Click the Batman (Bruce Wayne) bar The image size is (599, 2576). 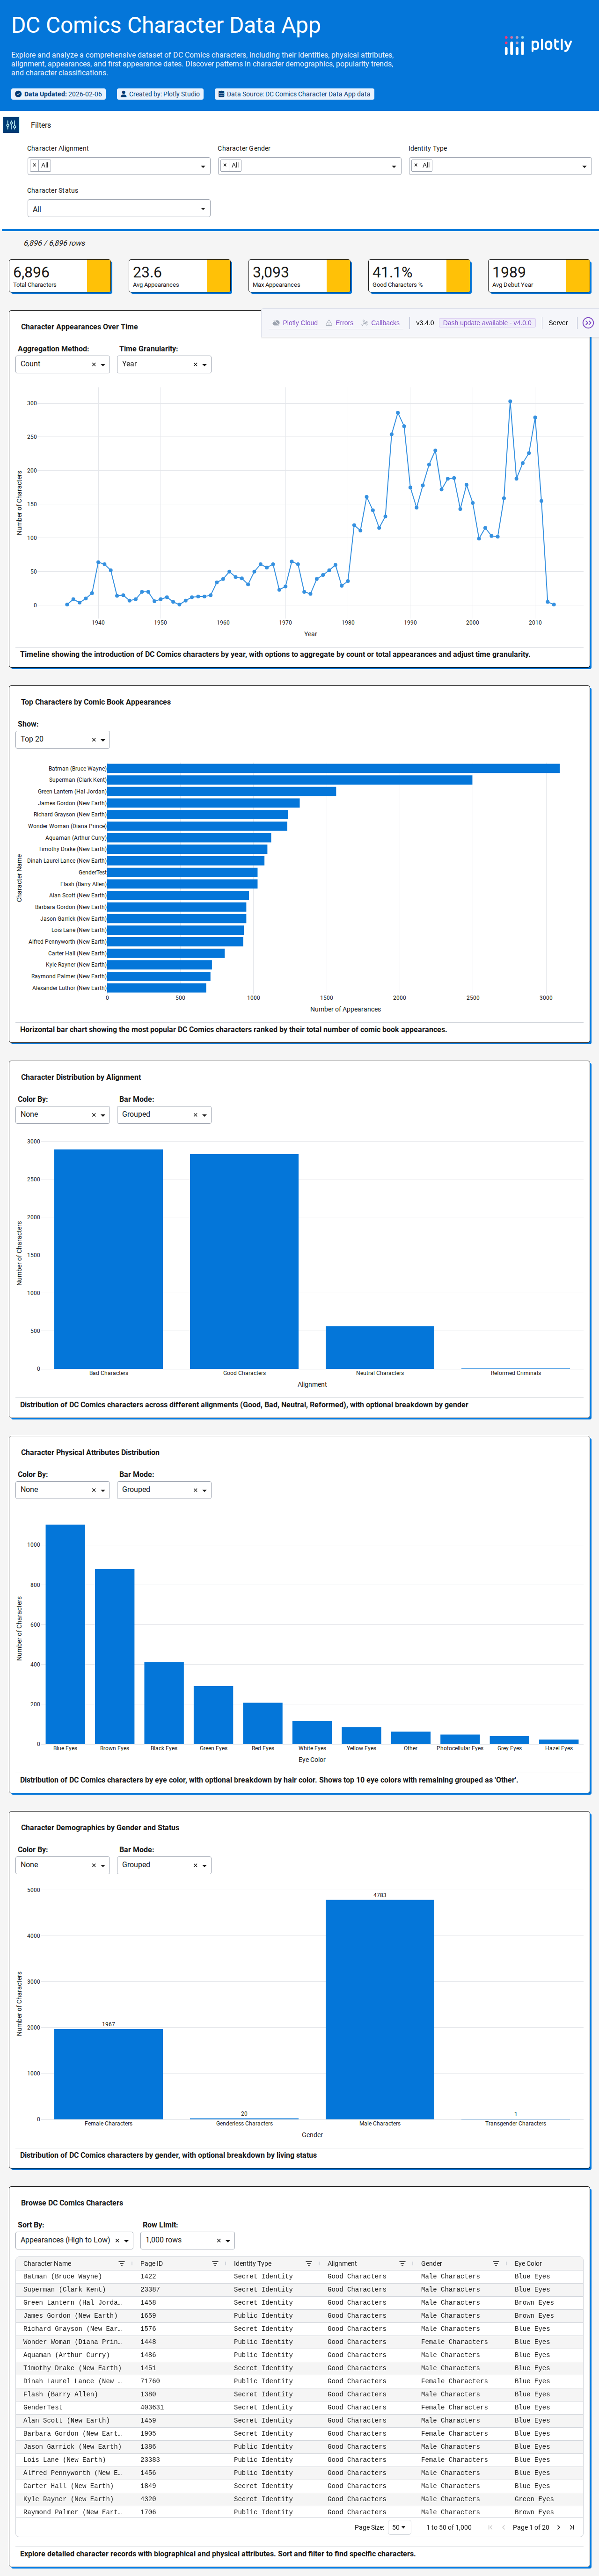point(333,769)
